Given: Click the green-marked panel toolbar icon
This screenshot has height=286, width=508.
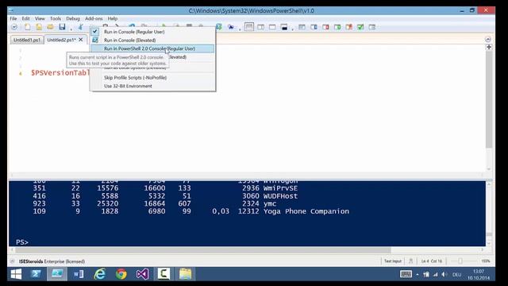Looking at the screenshot, I should click(337, 27).
